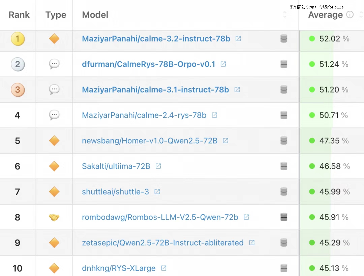The width and height of the screenshot is (364, 276).
Task: Open the Sakalti/ultiima-72B model link
Action: [116, 166]
